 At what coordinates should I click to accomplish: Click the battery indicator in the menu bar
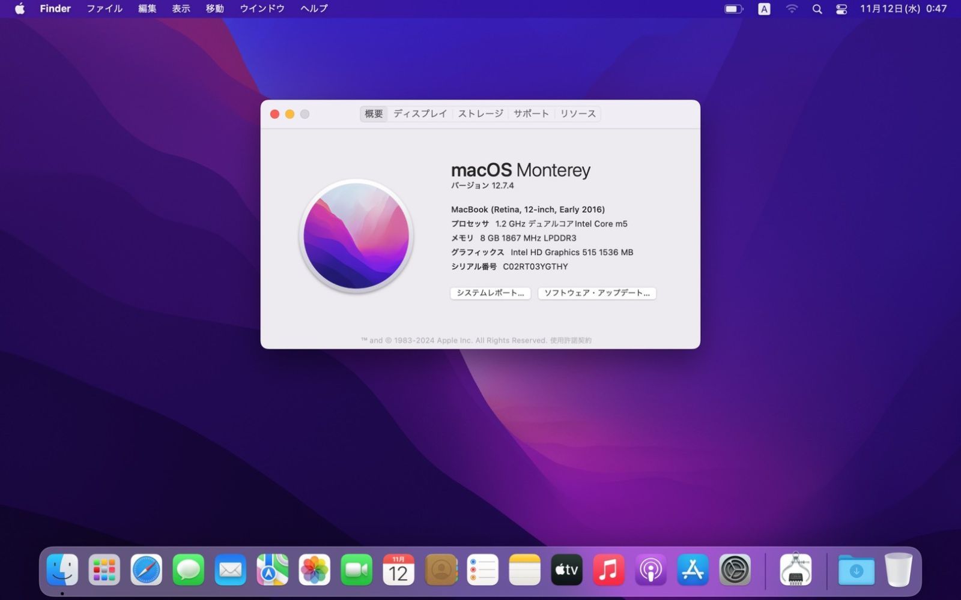pyautogui.click(x=733, y=8)
